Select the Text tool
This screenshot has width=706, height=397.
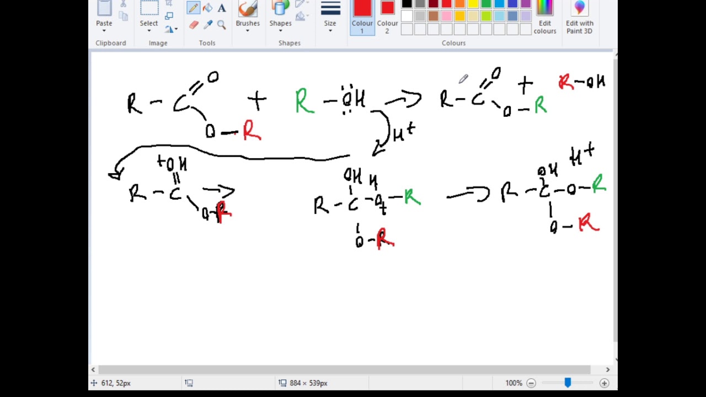click(222, 8)
